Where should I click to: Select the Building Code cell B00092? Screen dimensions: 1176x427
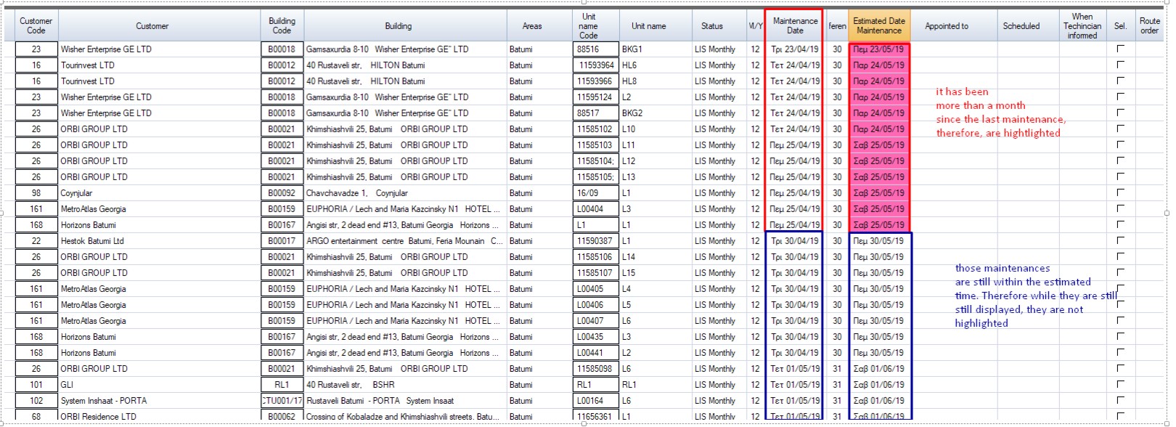[282, 193]
